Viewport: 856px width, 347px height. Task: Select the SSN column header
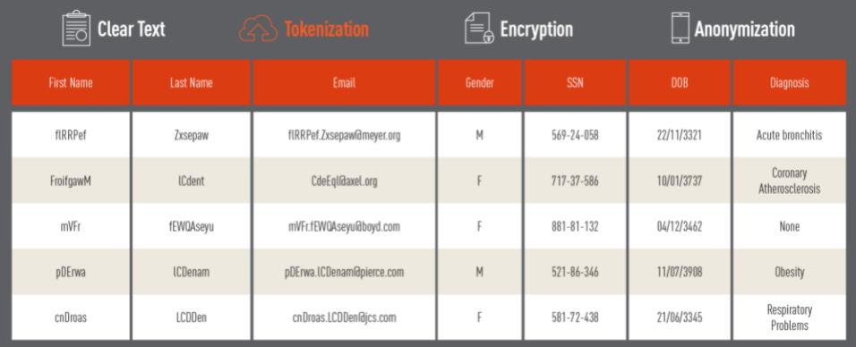point(575,82)
